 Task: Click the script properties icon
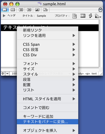pyautogui.click(x=90, y=16)
